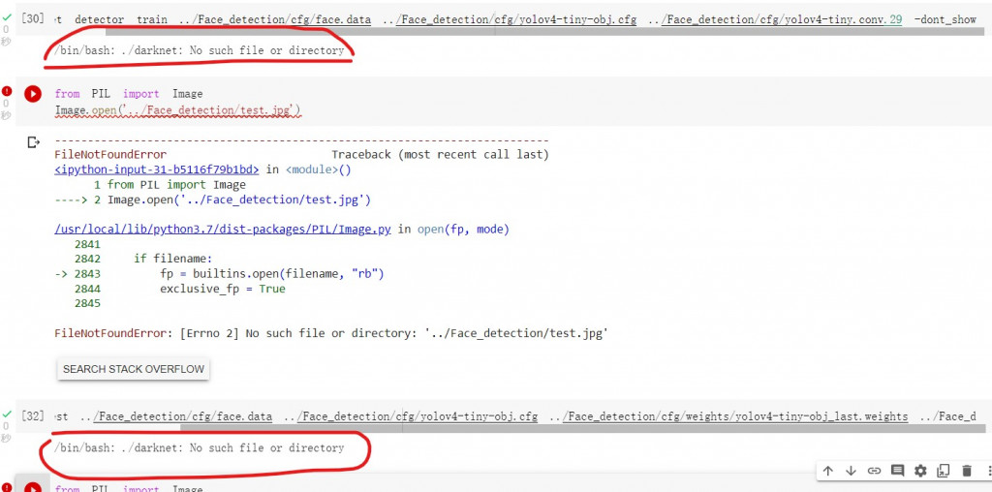This screenshot has height=492, width=992.
Task: Add a comment using speech bubble icon
Action: 897,471
